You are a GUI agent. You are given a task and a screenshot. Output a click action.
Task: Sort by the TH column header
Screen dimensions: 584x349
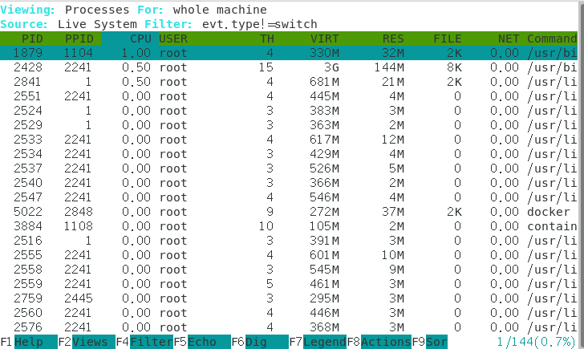click(266, 39)
